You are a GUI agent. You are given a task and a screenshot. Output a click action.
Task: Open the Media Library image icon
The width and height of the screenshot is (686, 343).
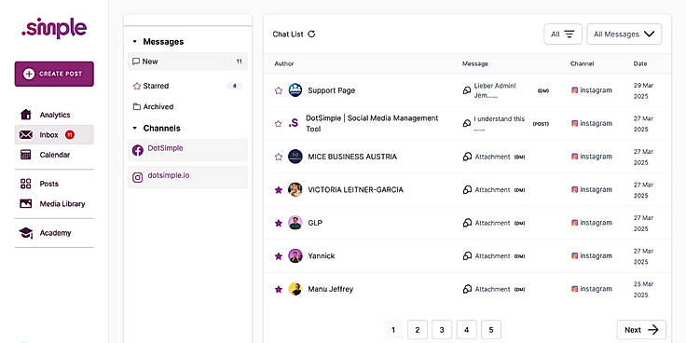[26, 204]
